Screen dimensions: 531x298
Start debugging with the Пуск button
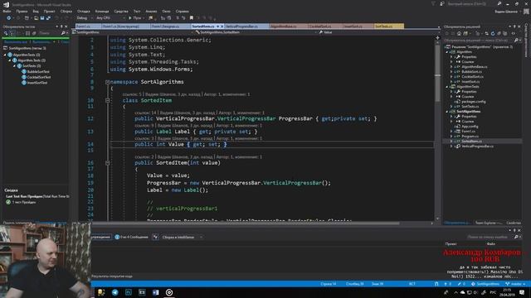134,18
